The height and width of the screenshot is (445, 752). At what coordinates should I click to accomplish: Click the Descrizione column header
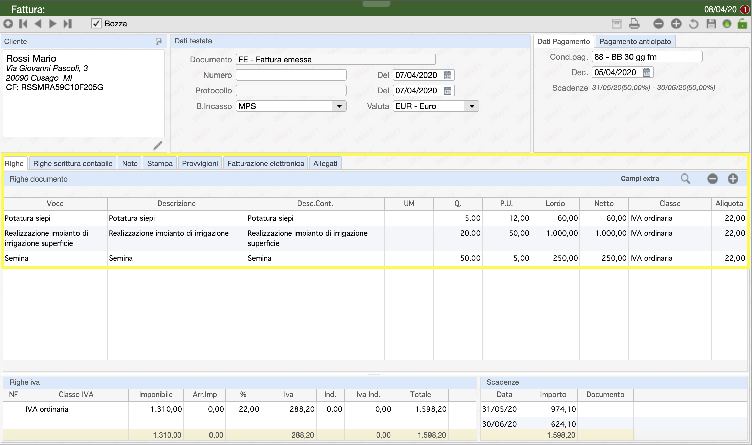(x=177, y=204)
